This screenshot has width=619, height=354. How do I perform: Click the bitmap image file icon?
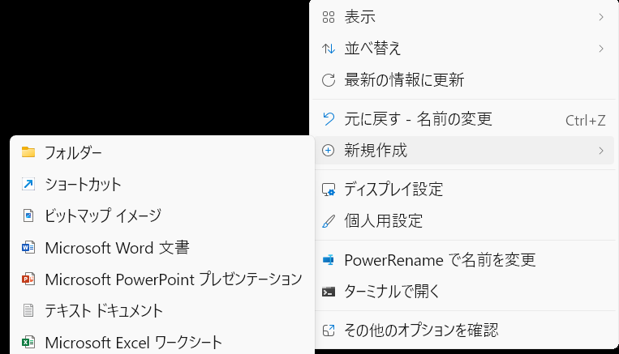tap(28, 215)
